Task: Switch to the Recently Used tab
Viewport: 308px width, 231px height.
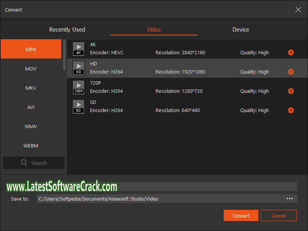Action: point(67,30)
